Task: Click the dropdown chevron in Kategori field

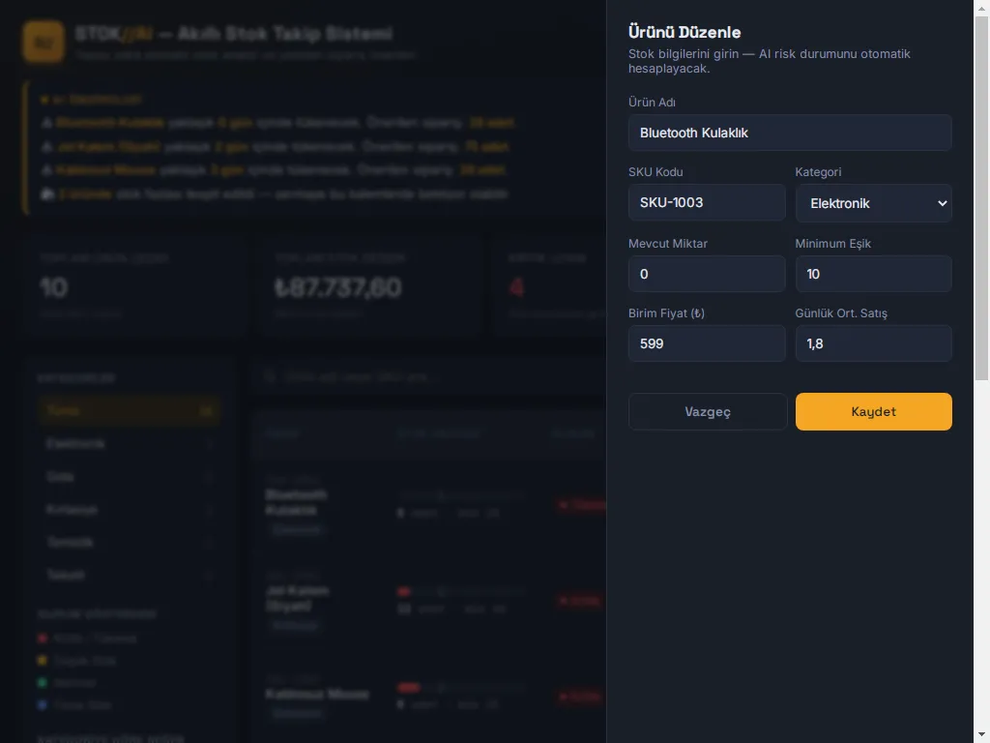Action: [x=942, y=203]
